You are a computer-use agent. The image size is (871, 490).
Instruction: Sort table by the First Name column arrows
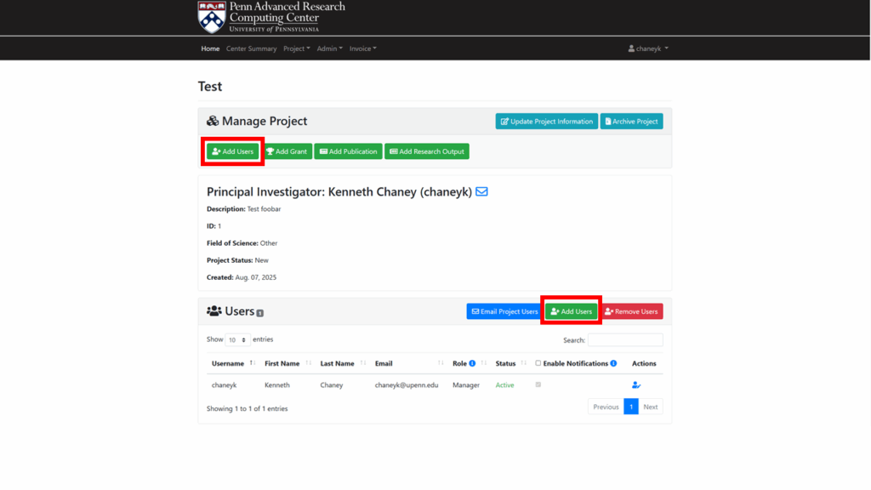(308, 363)
